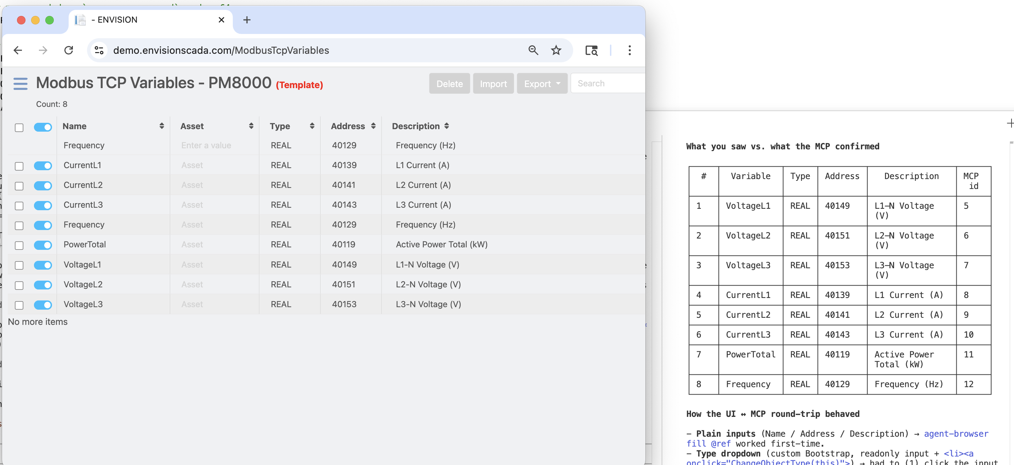The height and width of the screenshot is (465, 1014).
Task: Click the 'L2 Current (A)' description in table
Action: [x=423, y=185]
